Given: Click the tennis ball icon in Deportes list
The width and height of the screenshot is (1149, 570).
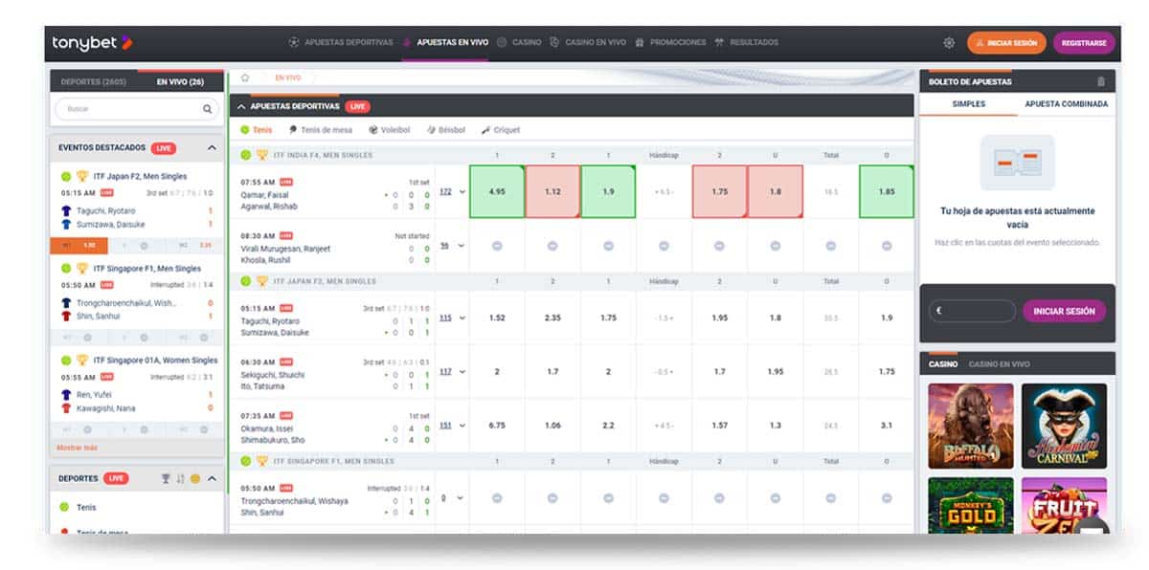Looking at the screenshot, I should tap(64, 507).
